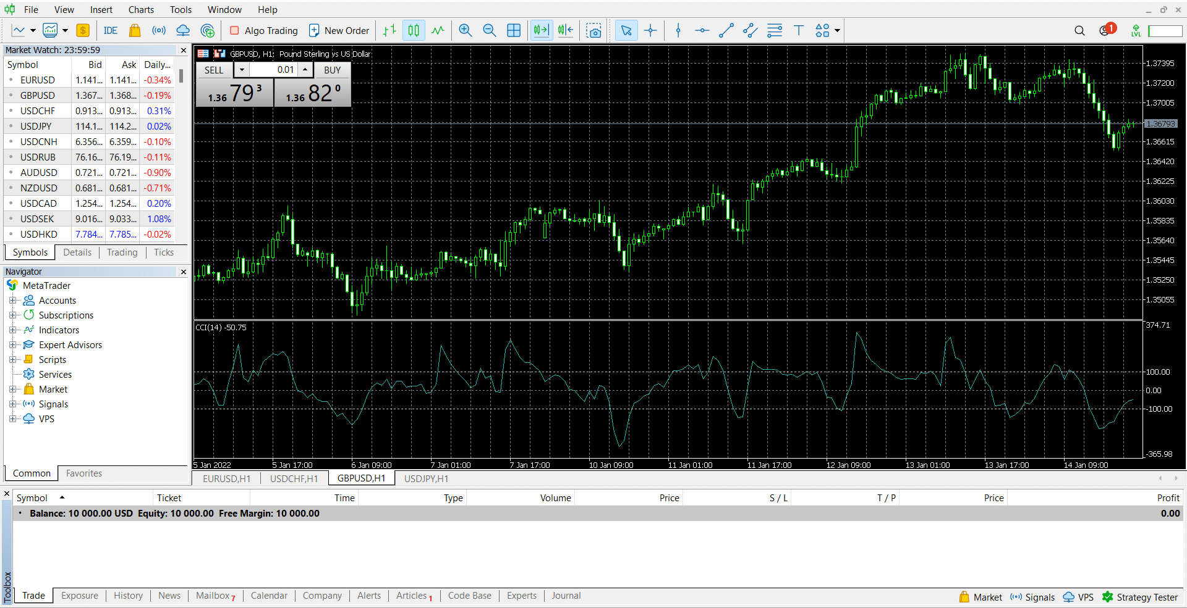This screenshot has width=1187, height=608.
Task: Add a text label with the Text tool
Action: (799, 30)
